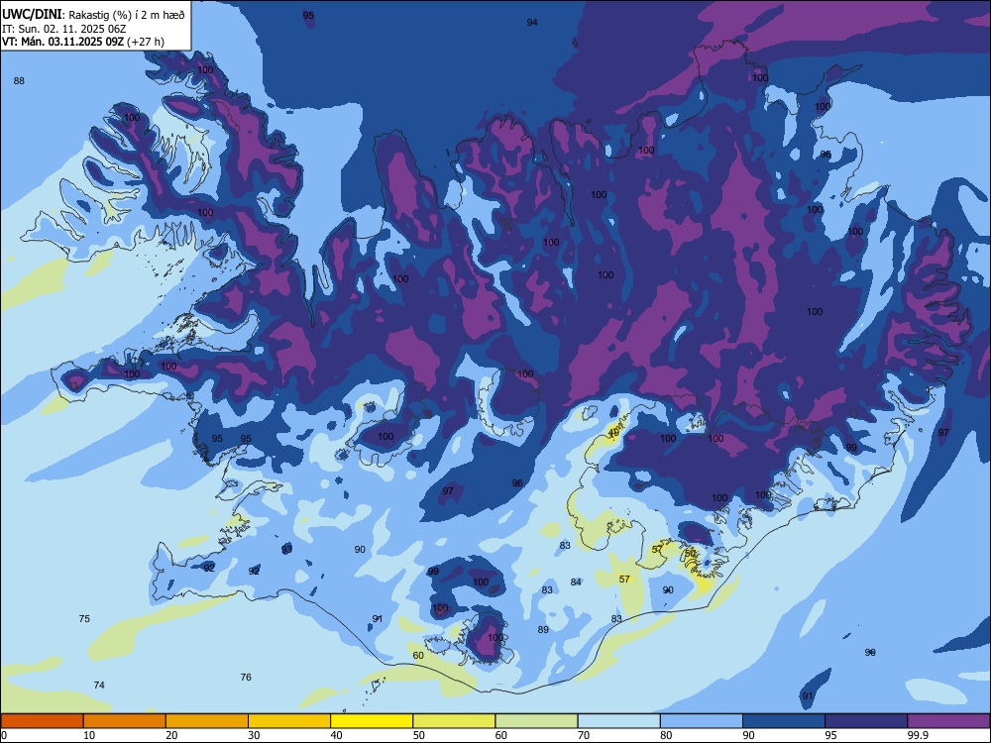Click the "30" legend tick label
991x743 pixels.
[x=254, y=735]
